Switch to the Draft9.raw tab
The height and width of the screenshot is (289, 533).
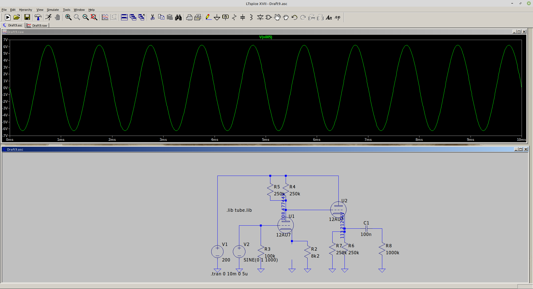pos(37,26)
